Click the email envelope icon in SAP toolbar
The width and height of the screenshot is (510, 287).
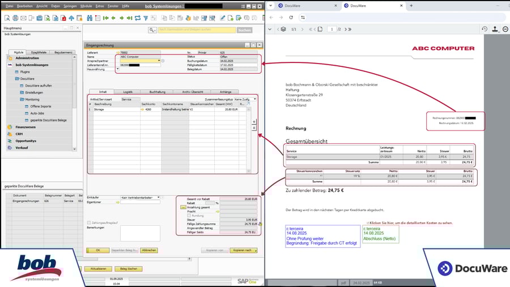coord(23,18)
